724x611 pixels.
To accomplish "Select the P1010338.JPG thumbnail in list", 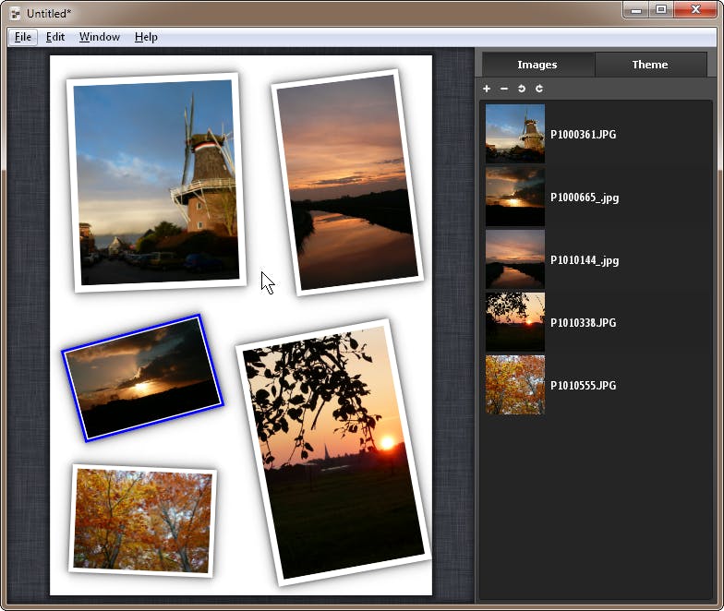I will (515, 322).
